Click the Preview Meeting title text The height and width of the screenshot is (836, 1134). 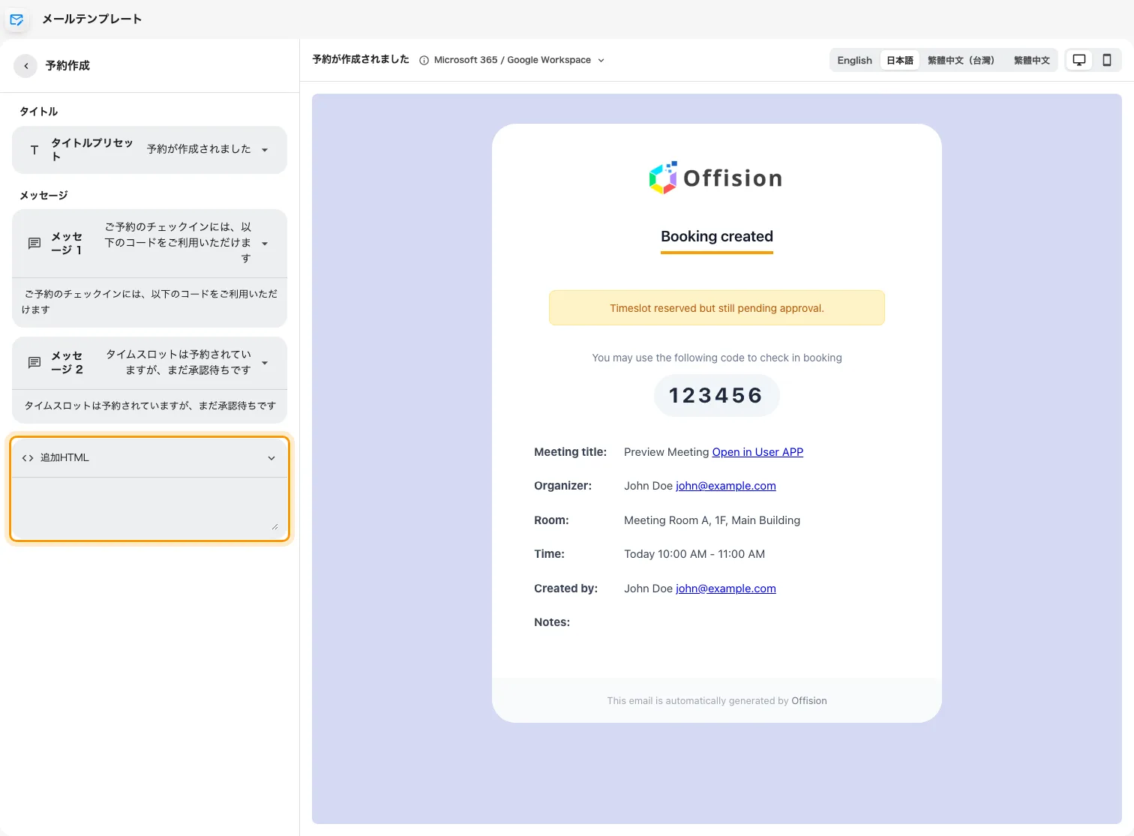click(x=666, y=452)
